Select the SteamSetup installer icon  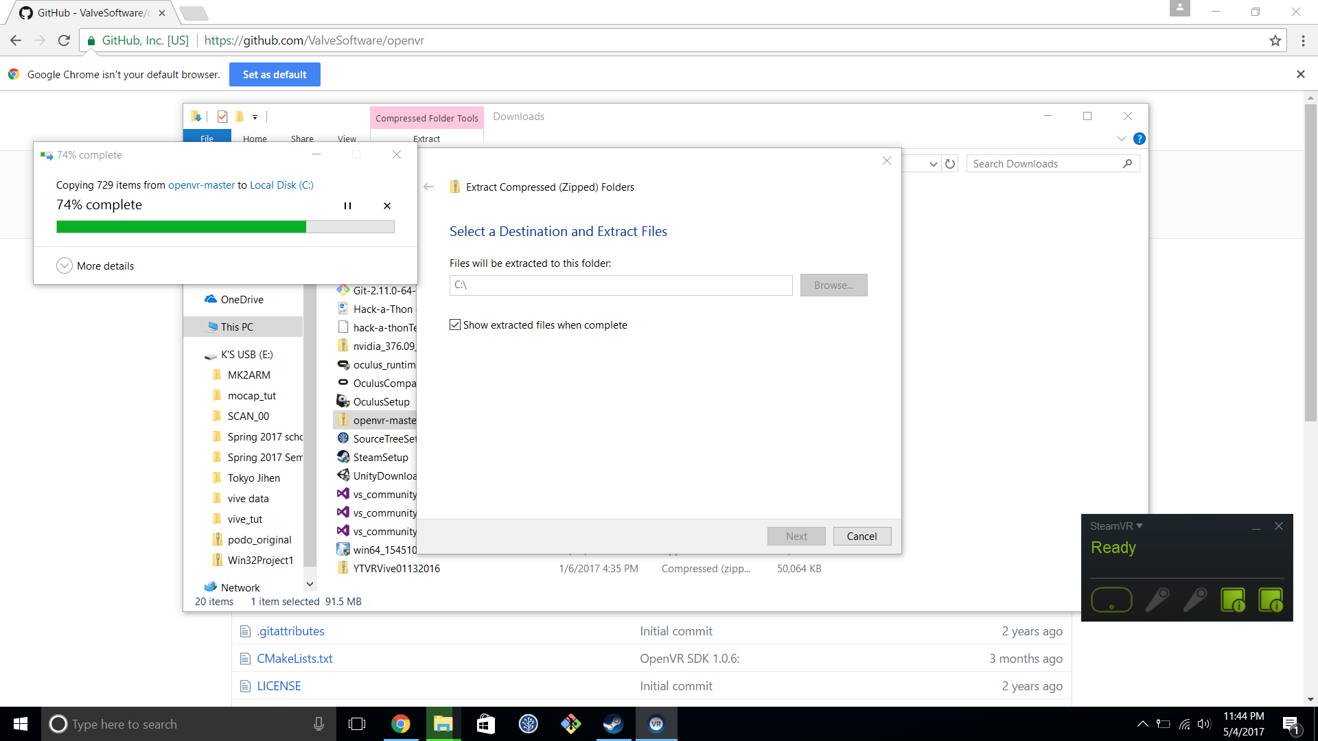(343, 457)
